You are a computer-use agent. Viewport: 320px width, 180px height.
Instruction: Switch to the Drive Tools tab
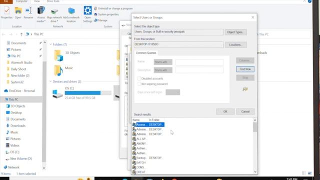pos(53,1)
